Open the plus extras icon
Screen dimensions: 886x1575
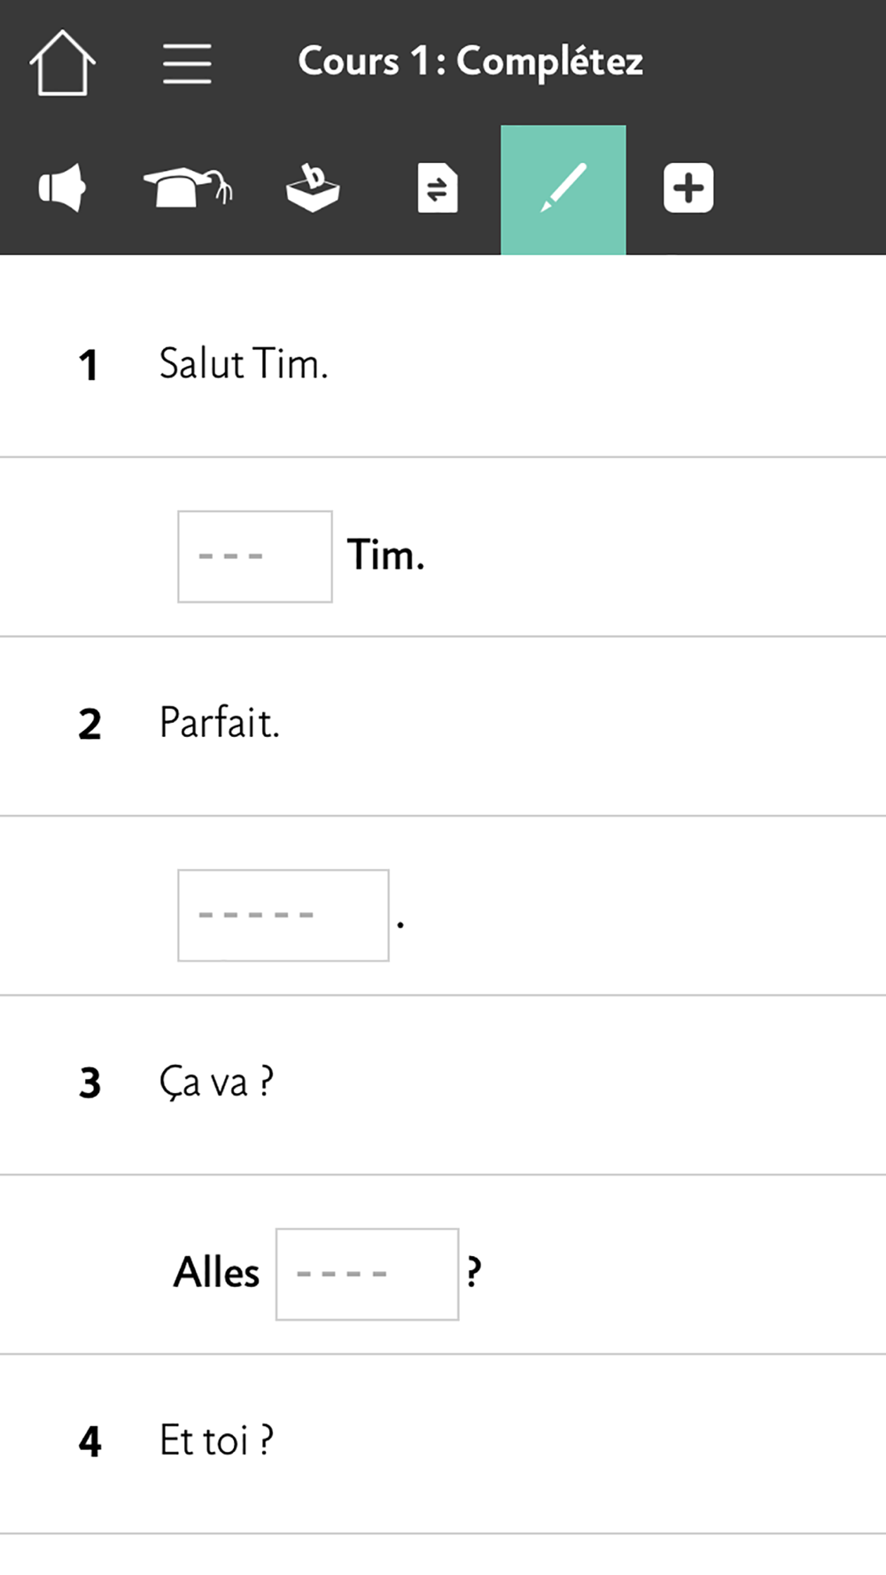688,188
